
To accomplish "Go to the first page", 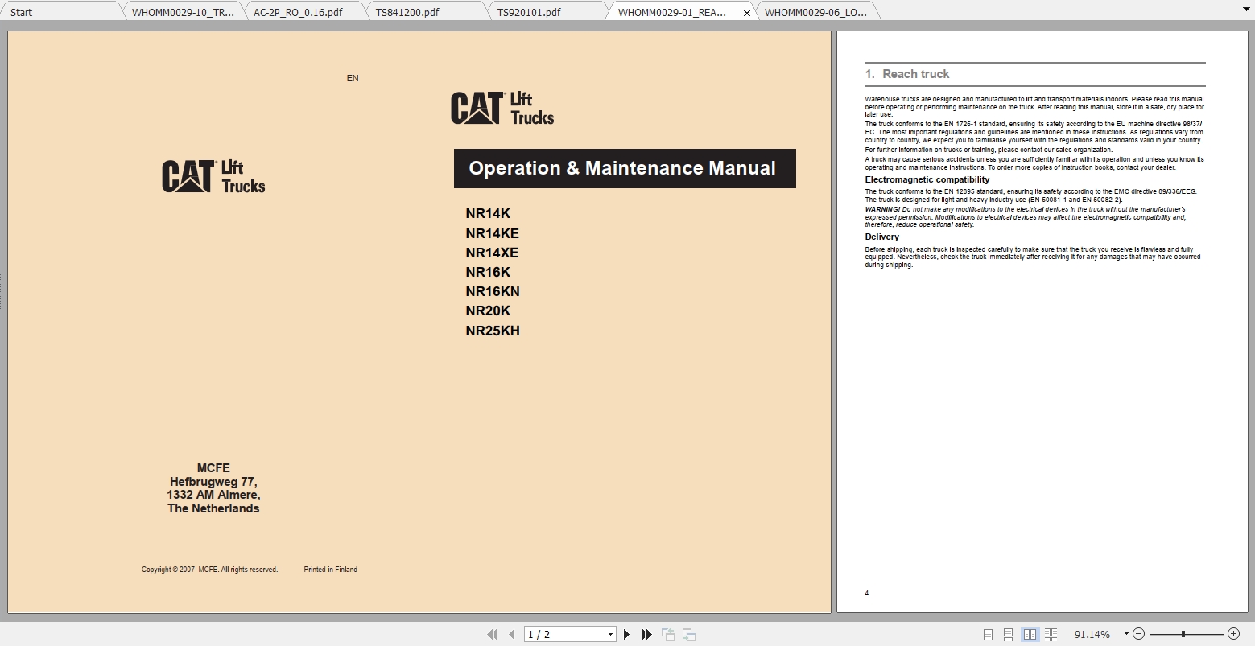I will (492, 634).
